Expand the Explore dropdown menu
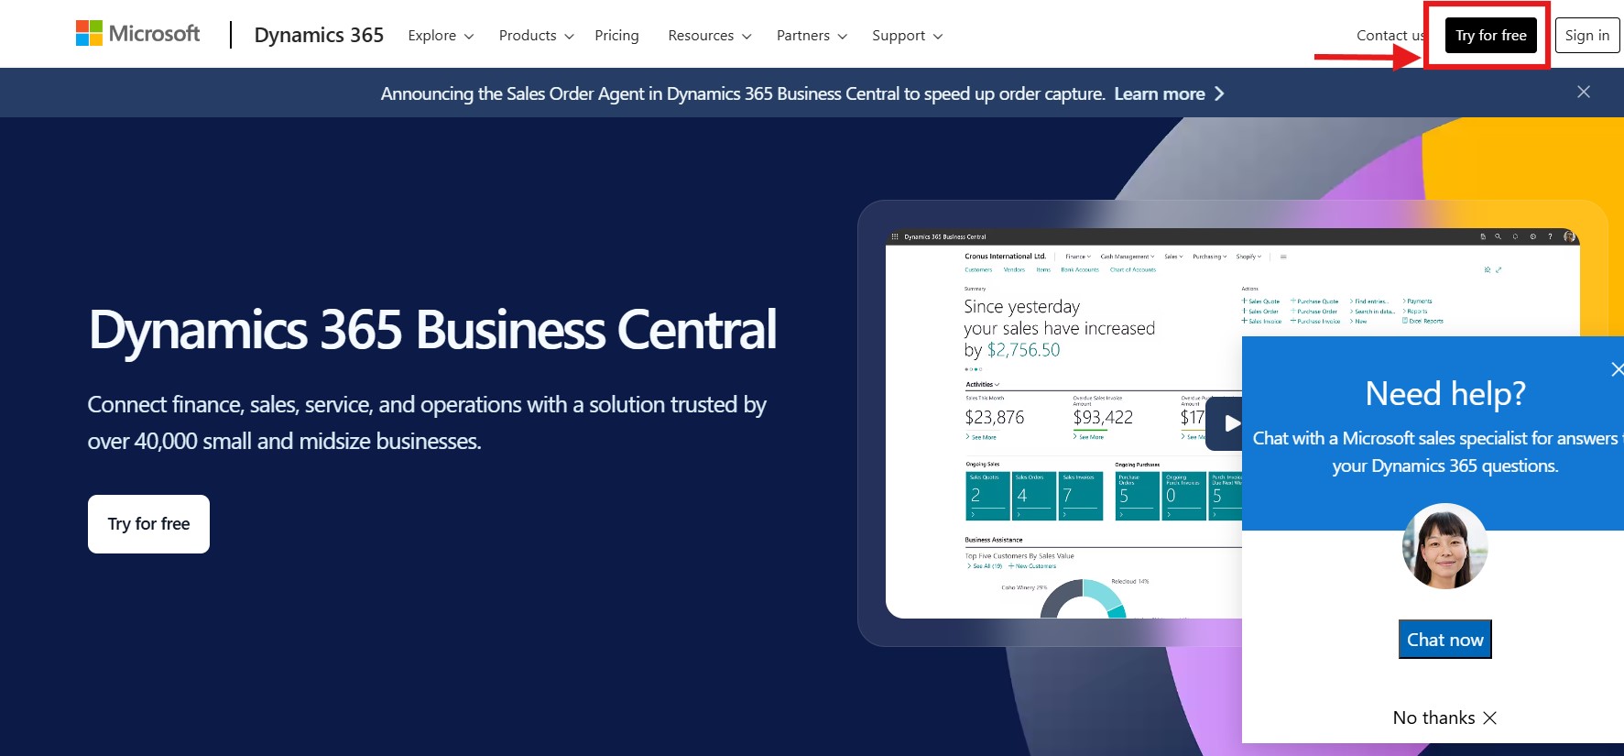 (x=441, y=36)
